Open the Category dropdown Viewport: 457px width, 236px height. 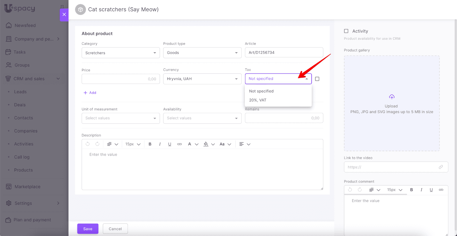(x=121, y=53)
